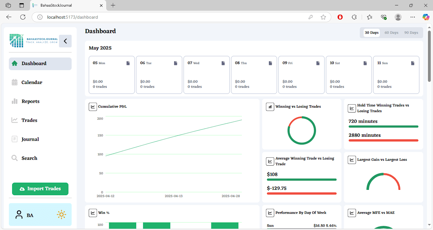
Task: Open the Calendar page from sidebar
Action: pyautogui.click(x=32, y=82)
